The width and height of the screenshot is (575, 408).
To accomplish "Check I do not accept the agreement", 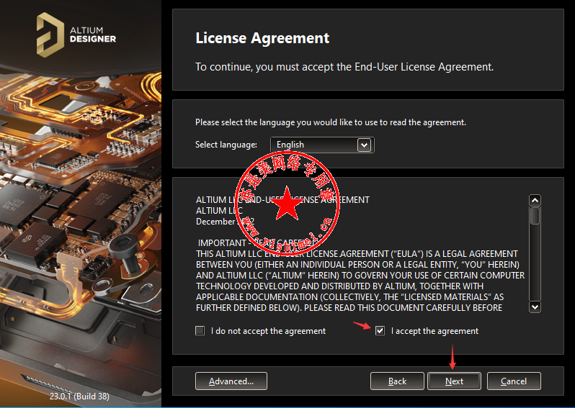I will pos(200,331).
